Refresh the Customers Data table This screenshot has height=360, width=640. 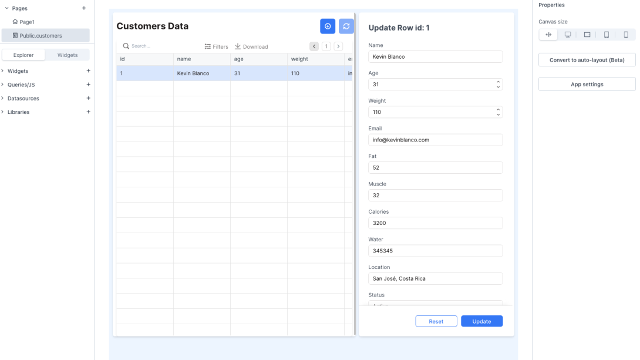346,26
